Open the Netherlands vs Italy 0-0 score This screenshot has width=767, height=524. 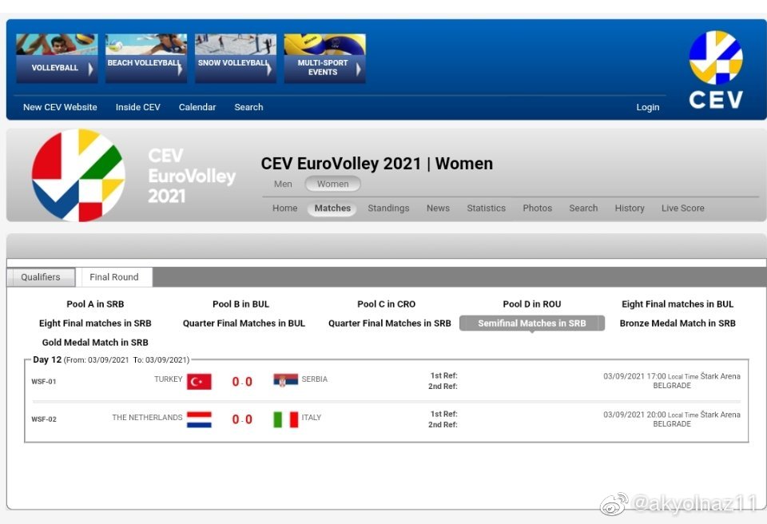pyautogui.click(x=242, y=419)
